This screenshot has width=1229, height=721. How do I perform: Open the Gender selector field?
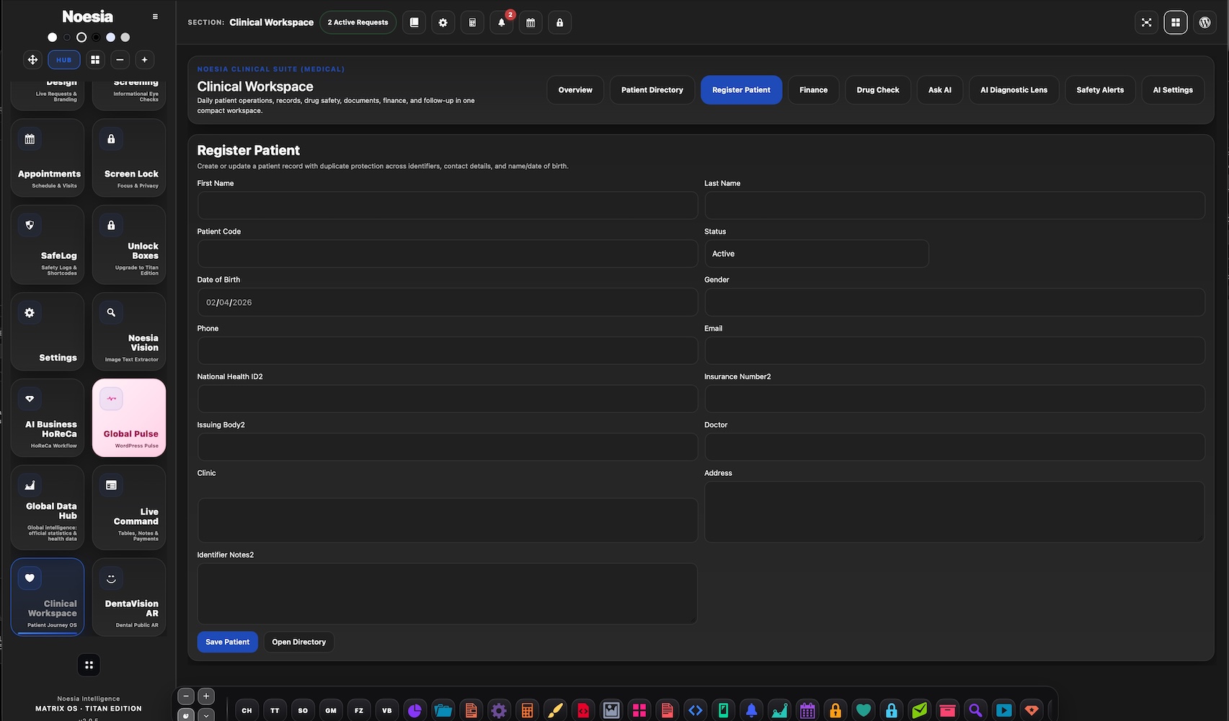point(954,302)
